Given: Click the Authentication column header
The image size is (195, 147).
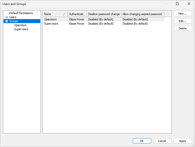Looking at the screenshot, I should click(x=77, y=14).
